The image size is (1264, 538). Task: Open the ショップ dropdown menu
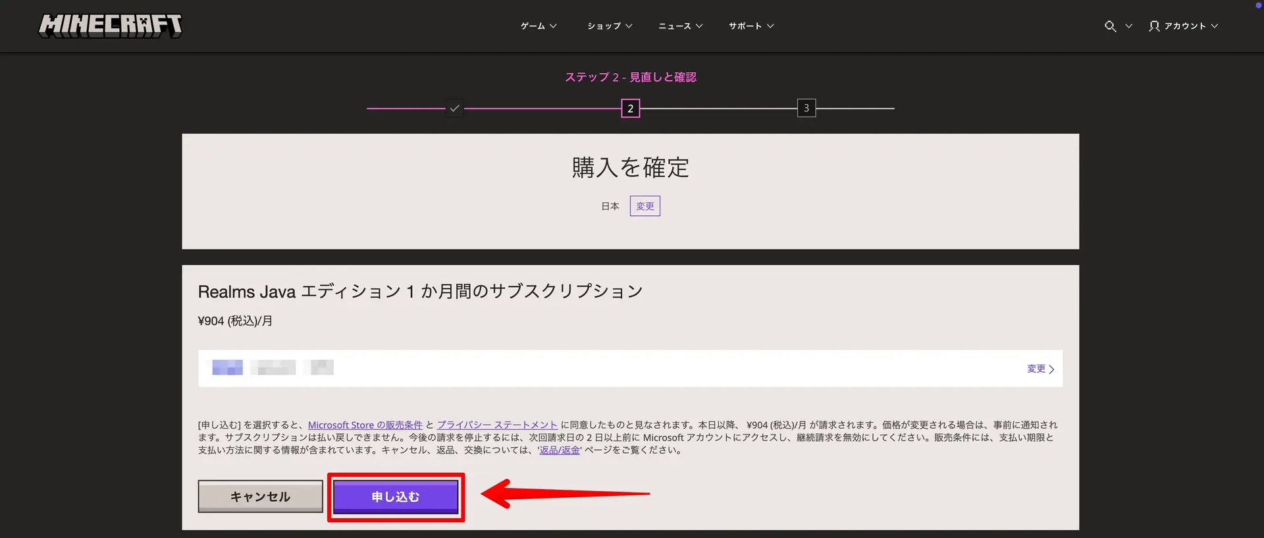point(609,26)
